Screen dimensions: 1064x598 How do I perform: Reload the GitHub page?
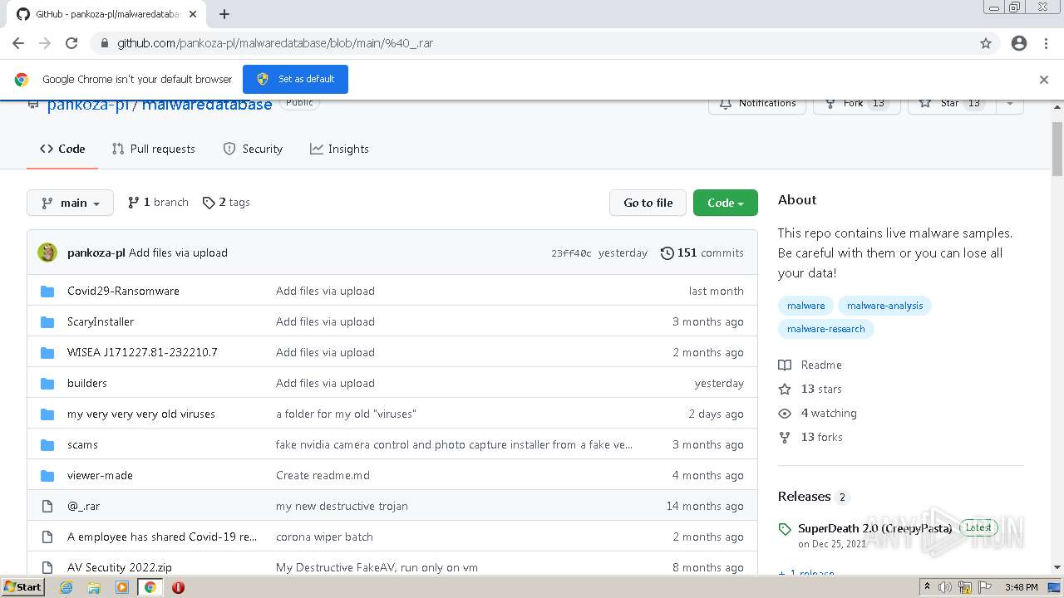point(71,43)
